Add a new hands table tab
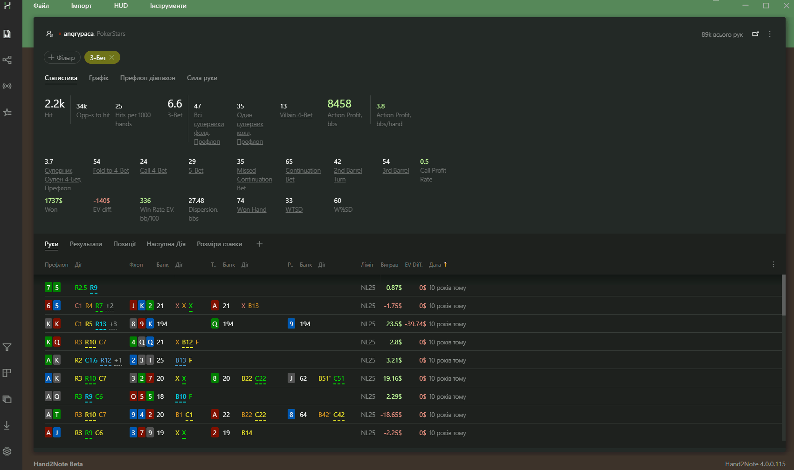The height and width of the screenshot is (470, 794). pos(260,244)
